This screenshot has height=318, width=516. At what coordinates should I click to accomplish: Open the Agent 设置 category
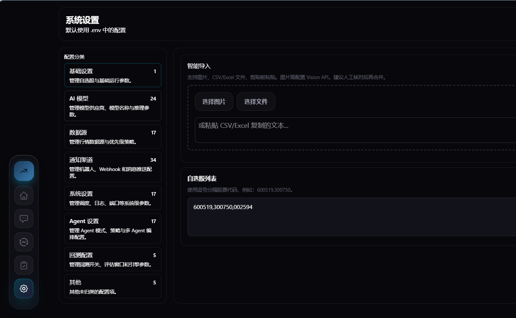pos(112,228)
